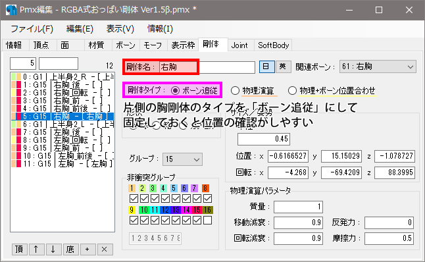This screenshot has height=262, width=425.
Task: Toggle non-collision group 12 checkbox
Action: coord(165,221)
